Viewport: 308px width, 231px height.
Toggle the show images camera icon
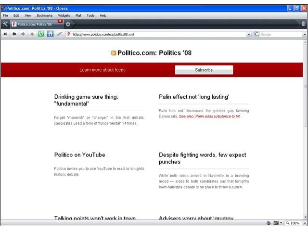coord(276,223)
